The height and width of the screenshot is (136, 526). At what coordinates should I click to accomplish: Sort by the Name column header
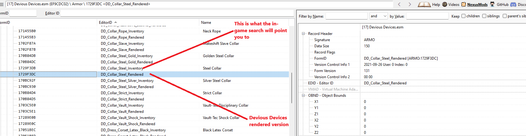pyautogui.click(x=244, y=23)
